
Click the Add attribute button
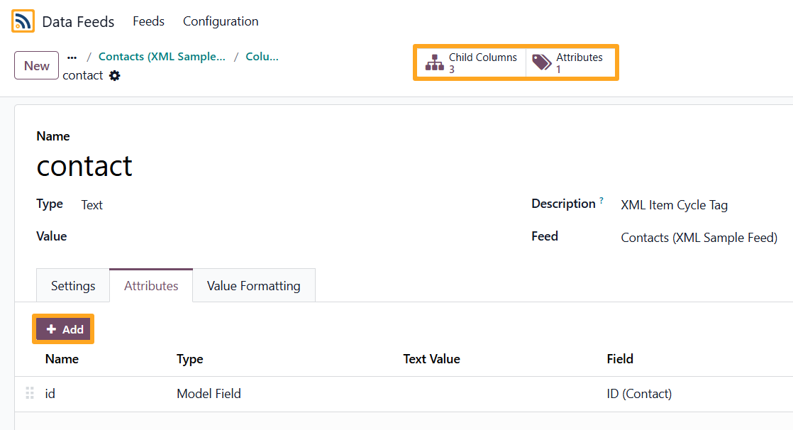(64, 329)
